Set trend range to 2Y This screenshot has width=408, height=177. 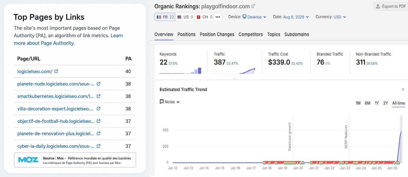(x=386, y=103)
